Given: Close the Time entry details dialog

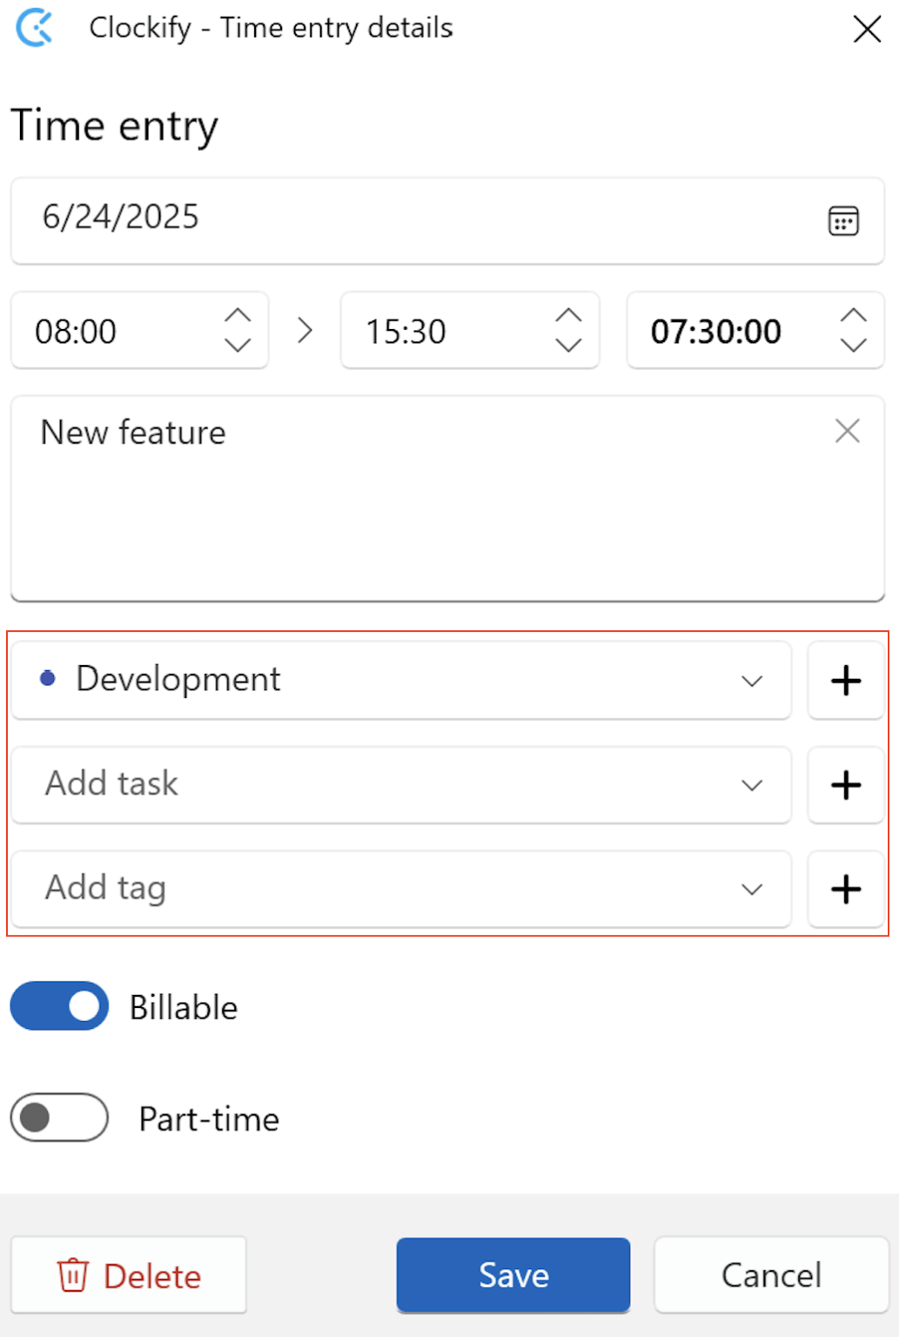Looking at the screenshot, I should (867, 29).
